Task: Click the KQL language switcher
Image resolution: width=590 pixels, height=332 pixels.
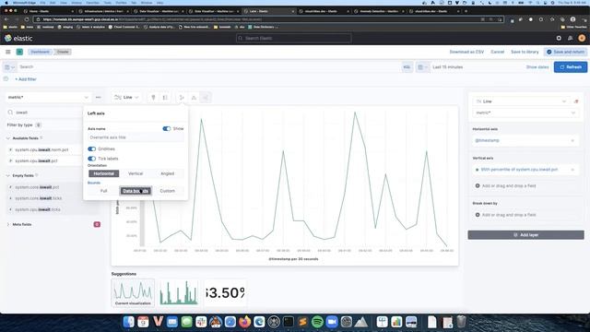Action: [x=407, y=67]
